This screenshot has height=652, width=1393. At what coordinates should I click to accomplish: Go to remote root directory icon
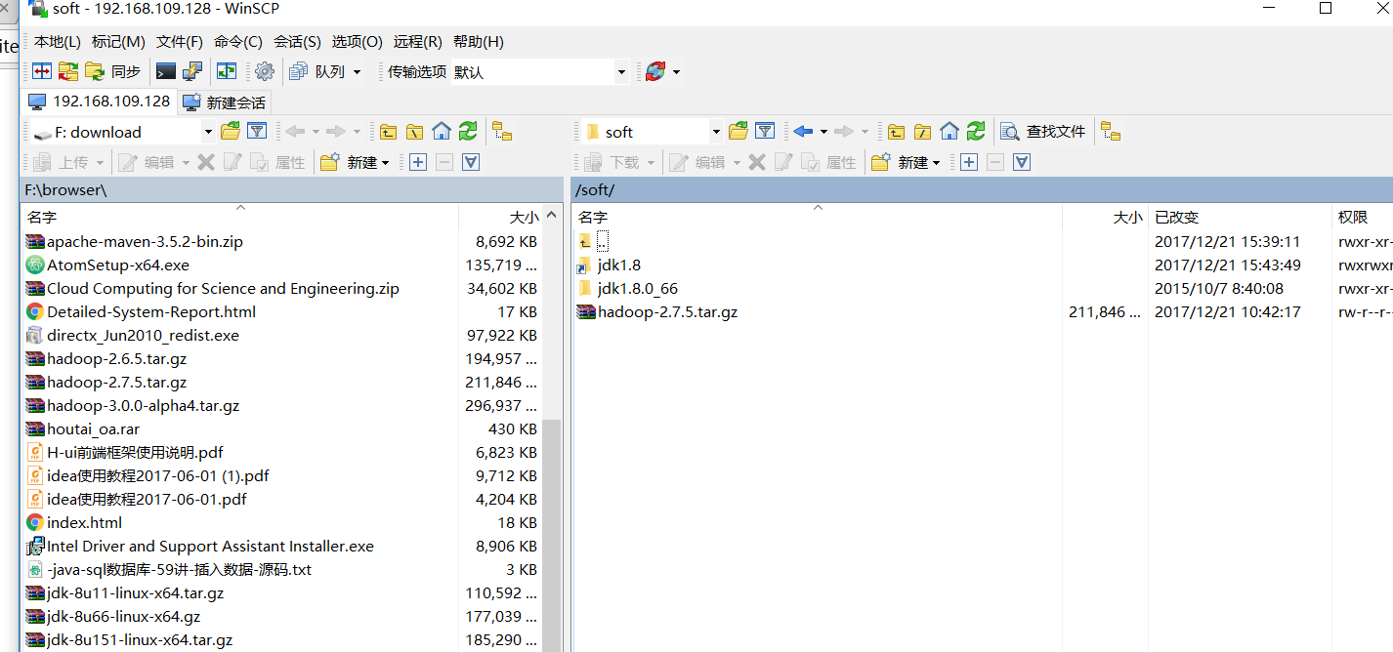coord(923,132)
